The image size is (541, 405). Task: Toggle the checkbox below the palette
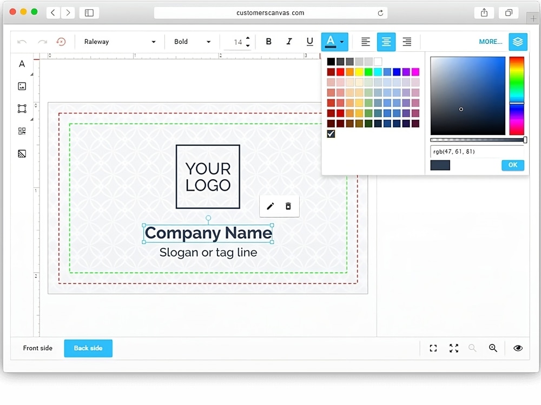pos(331,133)
